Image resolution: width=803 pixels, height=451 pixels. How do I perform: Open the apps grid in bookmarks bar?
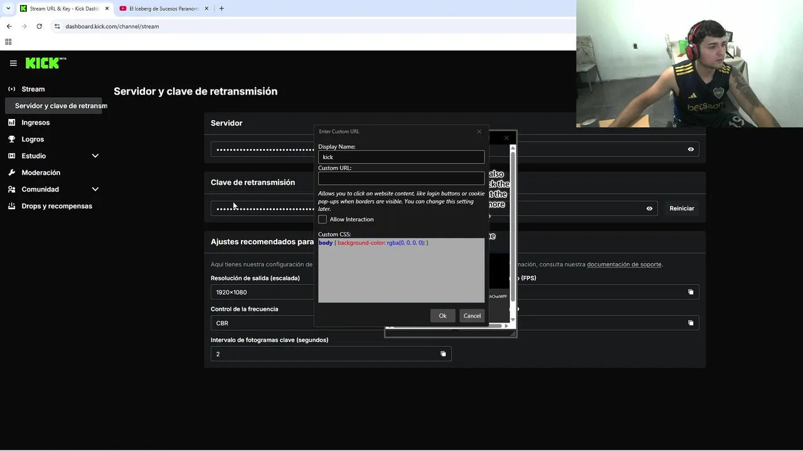coord(8,42)
